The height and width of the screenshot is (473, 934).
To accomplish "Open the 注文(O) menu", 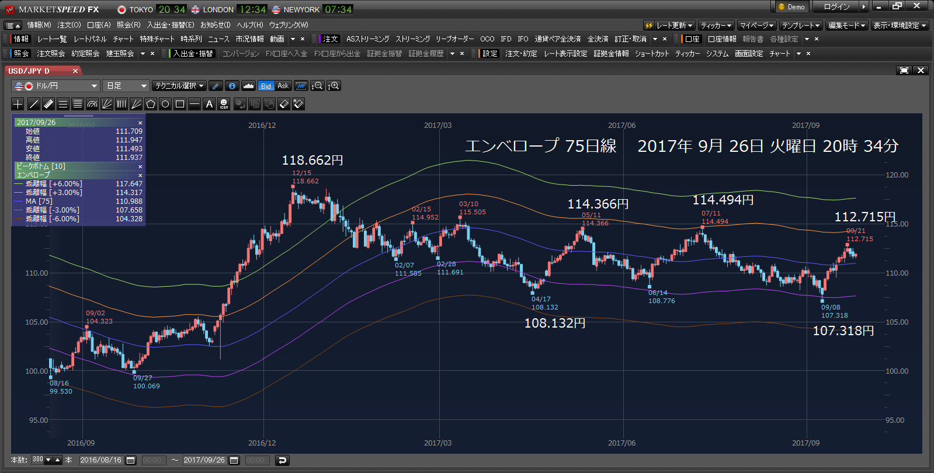I will pyautogui.click(x=69, y=25).
